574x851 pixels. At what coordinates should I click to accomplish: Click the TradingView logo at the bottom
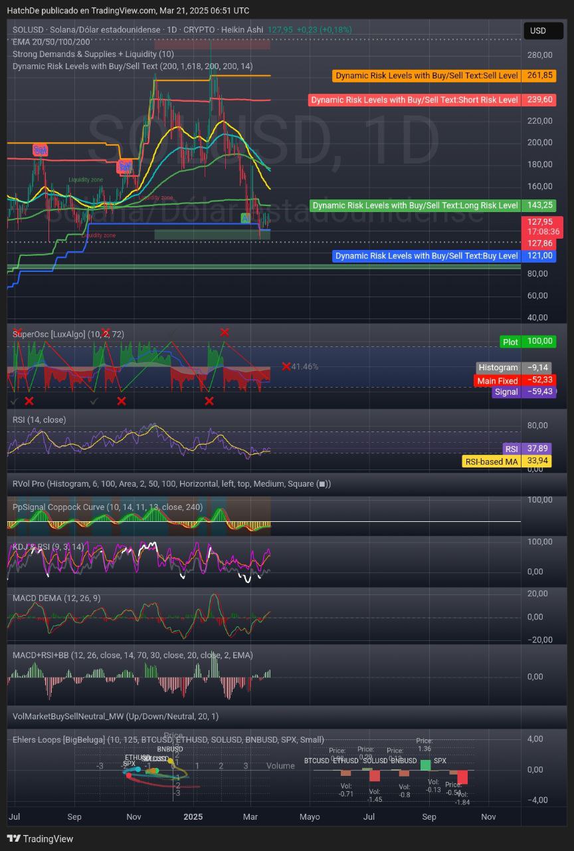[40, 839]
